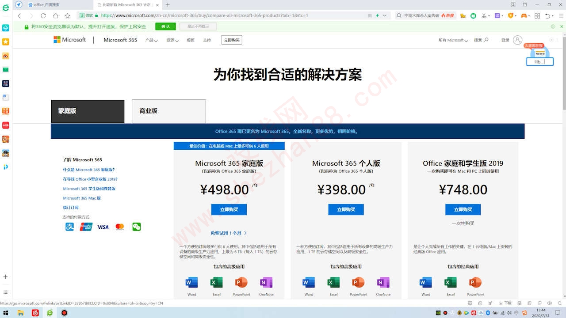Expand the 资源 dropdown menu

point(172,40)
